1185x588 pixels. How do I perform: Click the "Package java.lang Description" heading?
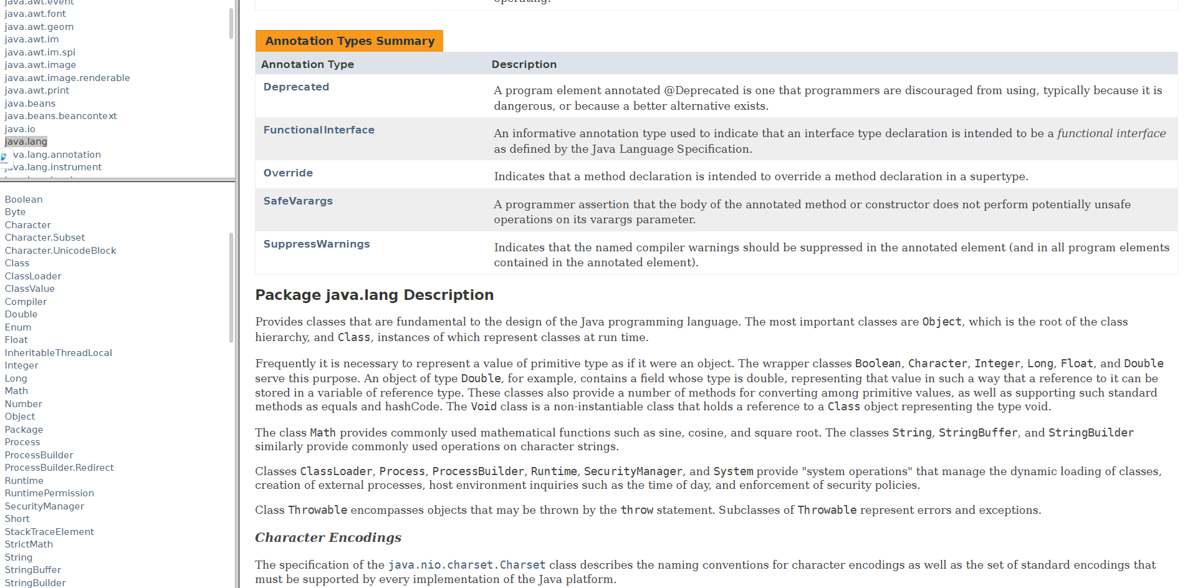coord(374,295)
